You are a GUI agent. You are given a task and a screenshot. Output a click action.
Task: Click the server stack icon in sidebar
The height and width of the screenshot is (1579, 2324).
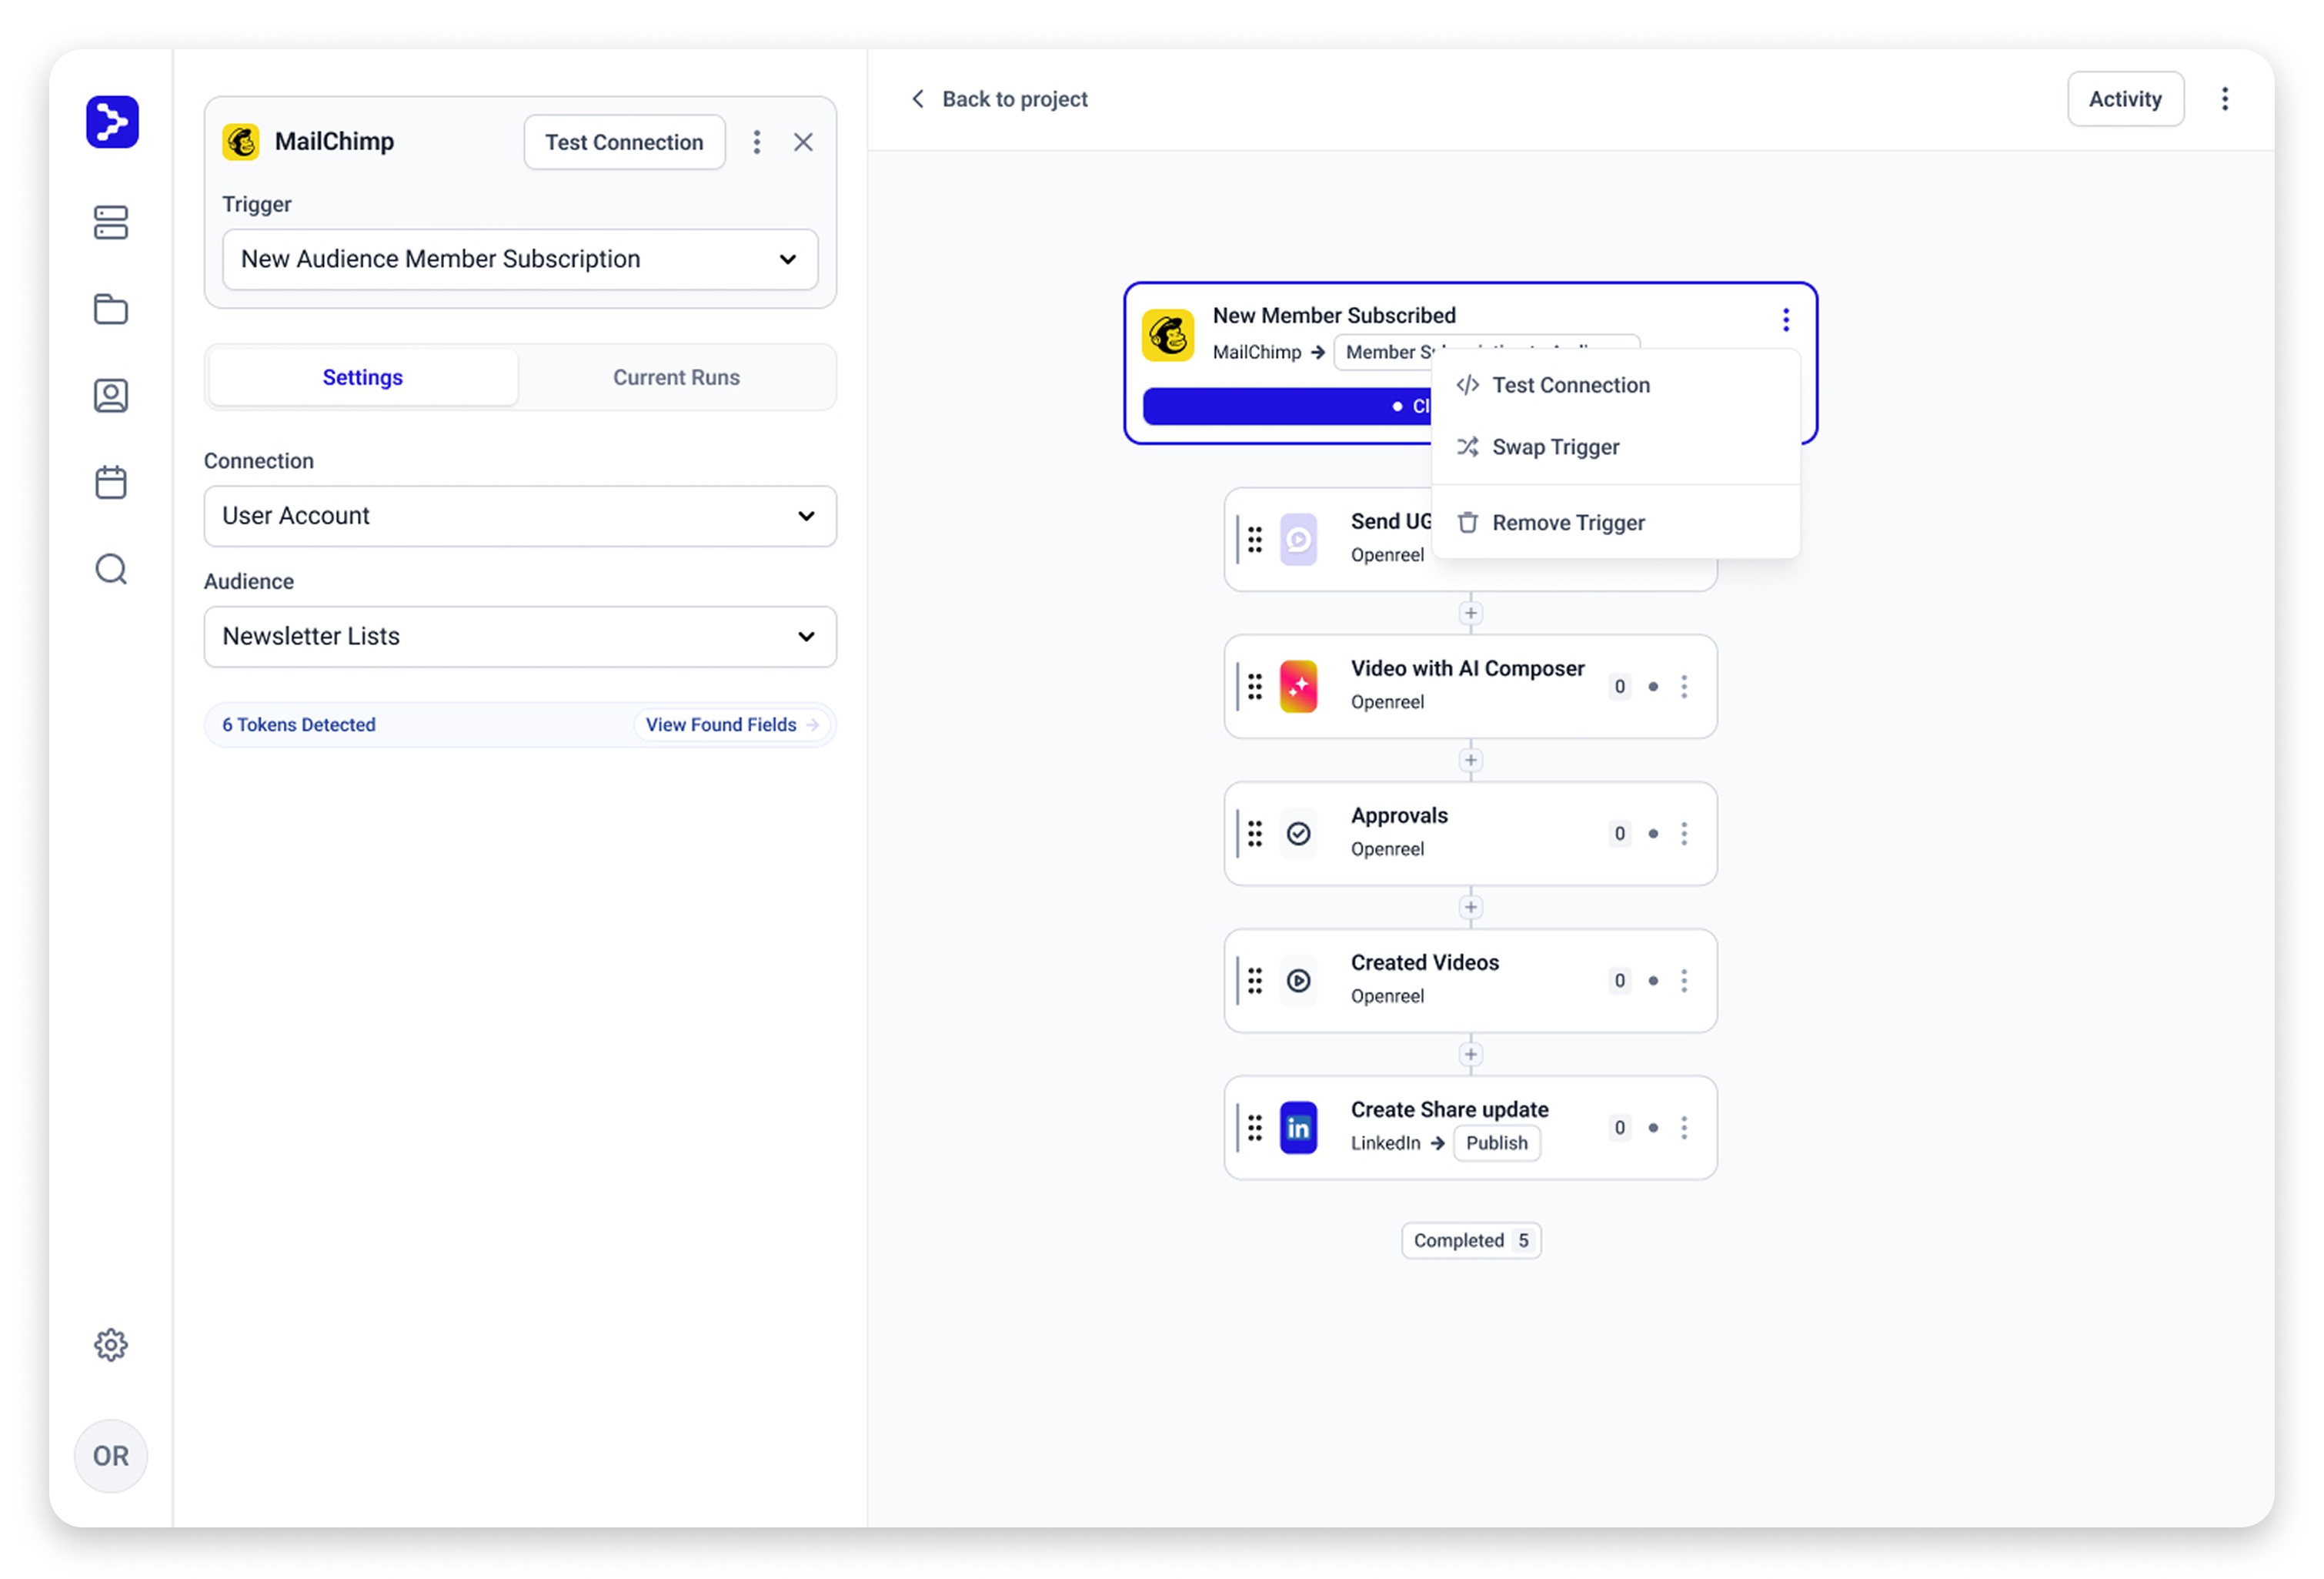[111, 222]
